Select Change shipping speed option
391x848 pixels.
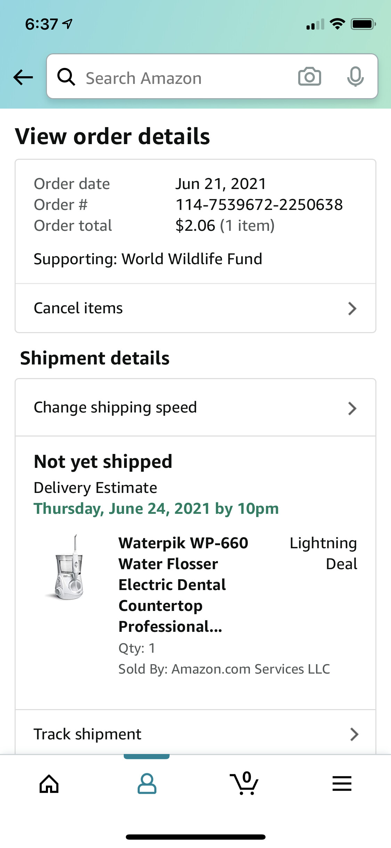click(115, 408)
